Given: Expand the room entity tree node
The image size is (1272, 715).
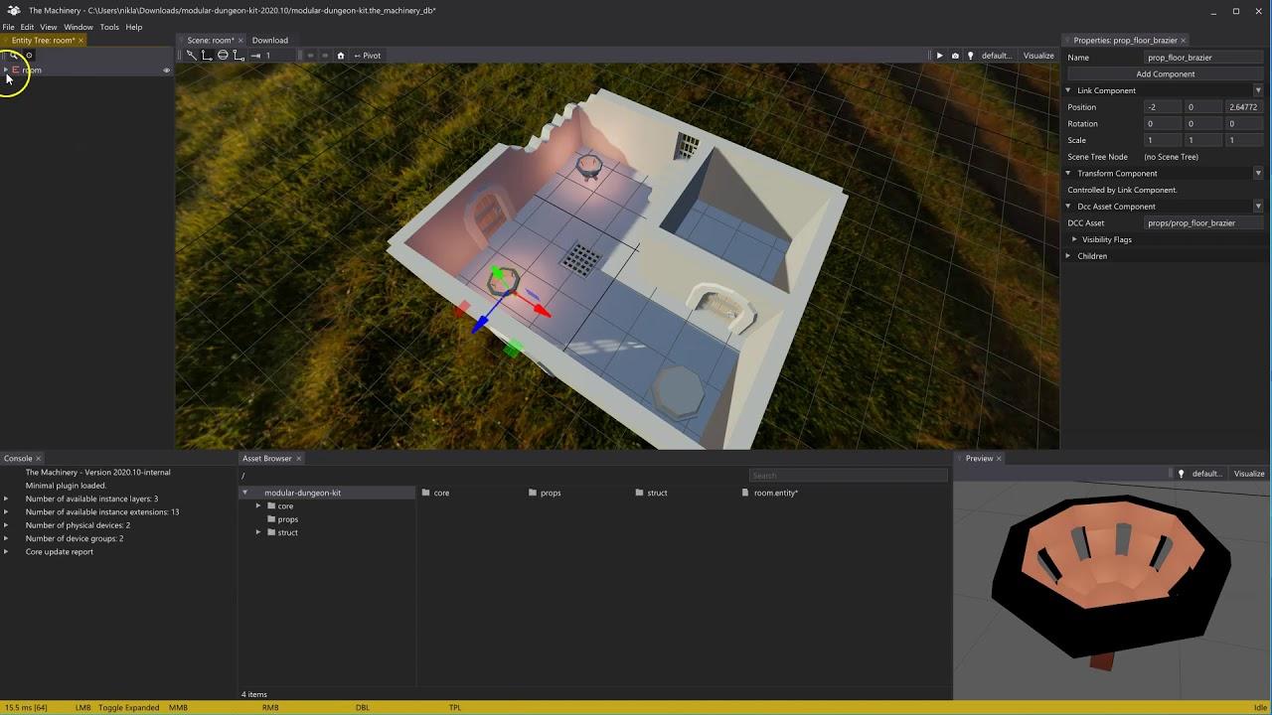Looking at the screenshot, I should (x=6, y=71).
